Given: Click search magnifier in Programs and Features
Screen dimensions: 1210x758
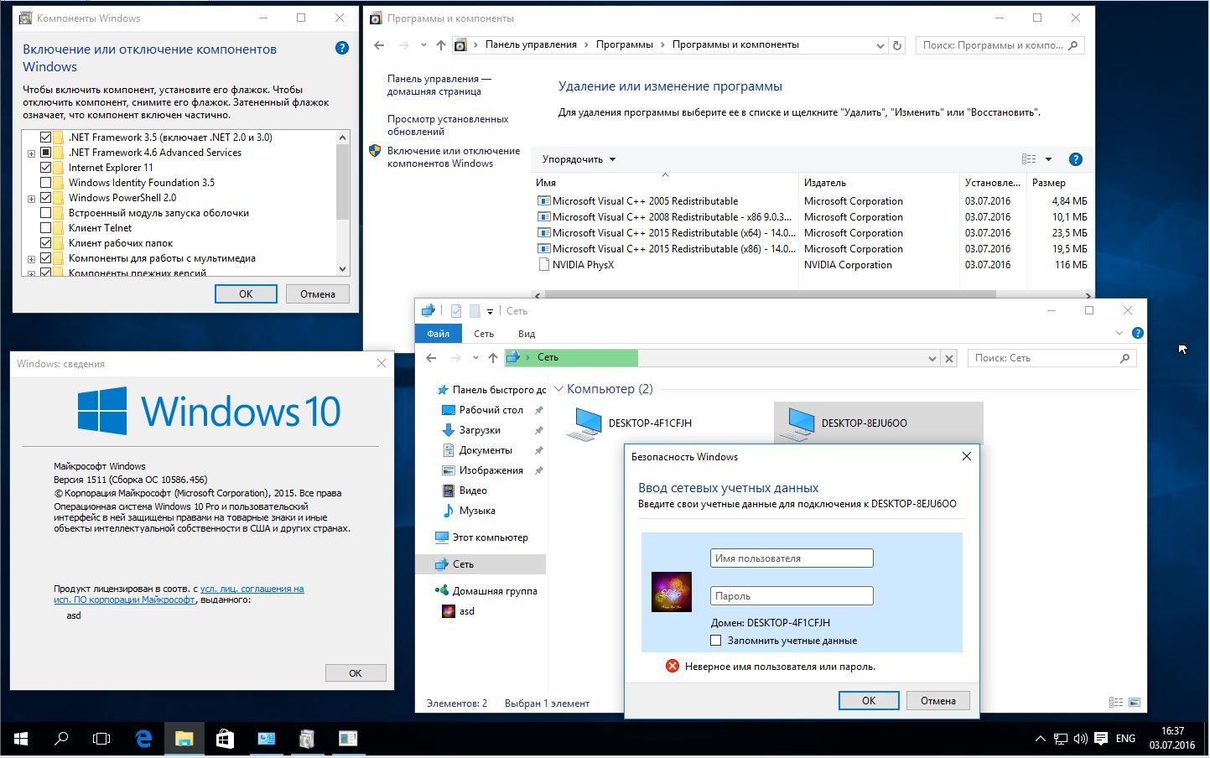Looking at the screenshot, I should [x=1072, y=45].
